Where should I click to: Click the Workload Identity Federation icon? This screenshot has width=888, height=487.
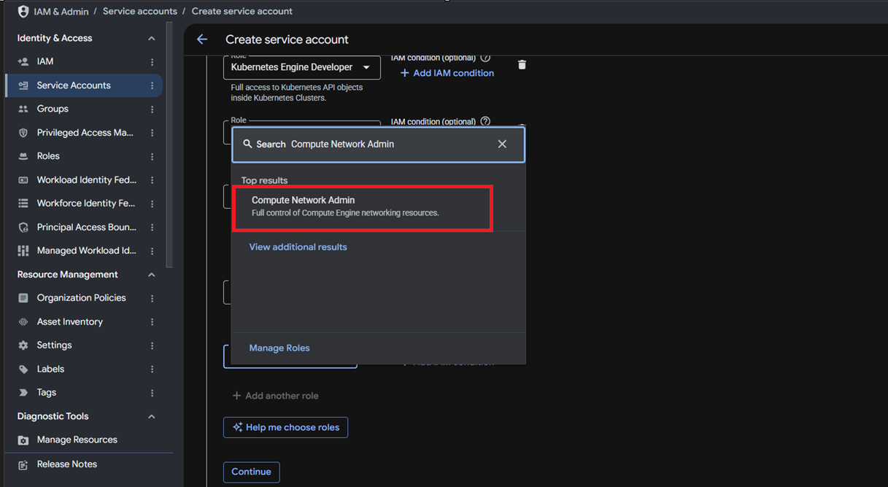23,180
